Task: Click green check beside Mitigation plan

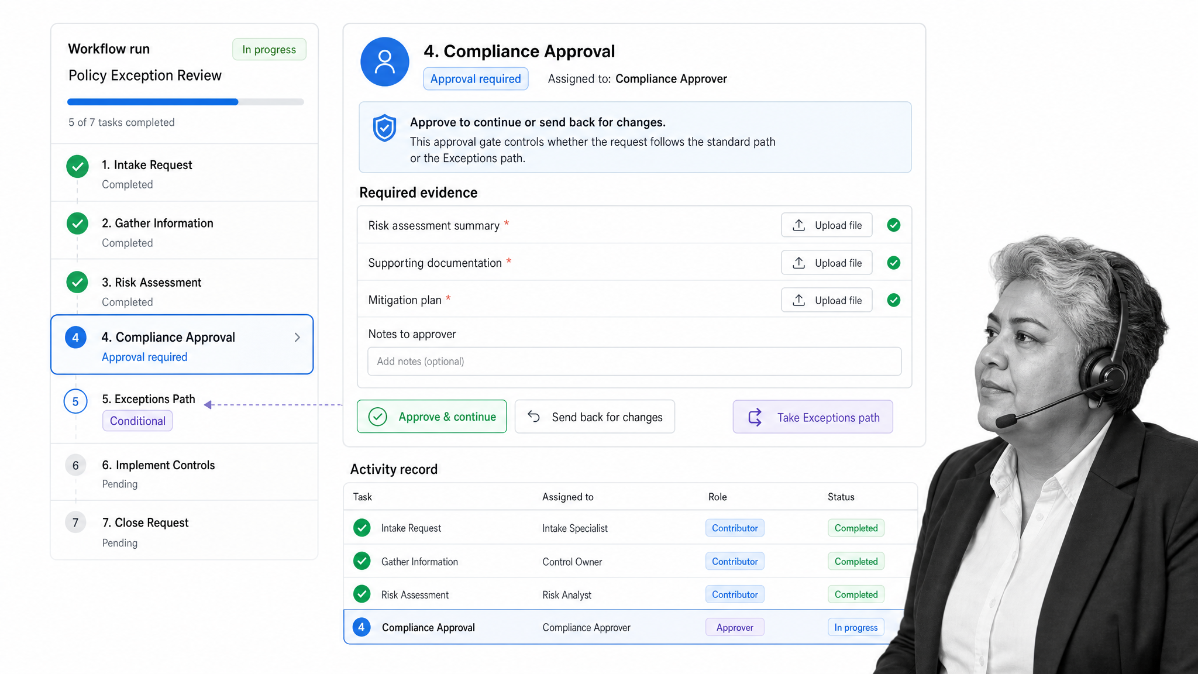Action: point(893,300)
